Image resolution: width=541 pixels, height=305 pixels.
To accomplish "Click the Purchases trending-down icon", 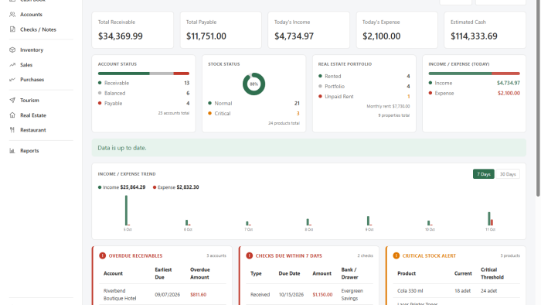I will click(12, 80).
